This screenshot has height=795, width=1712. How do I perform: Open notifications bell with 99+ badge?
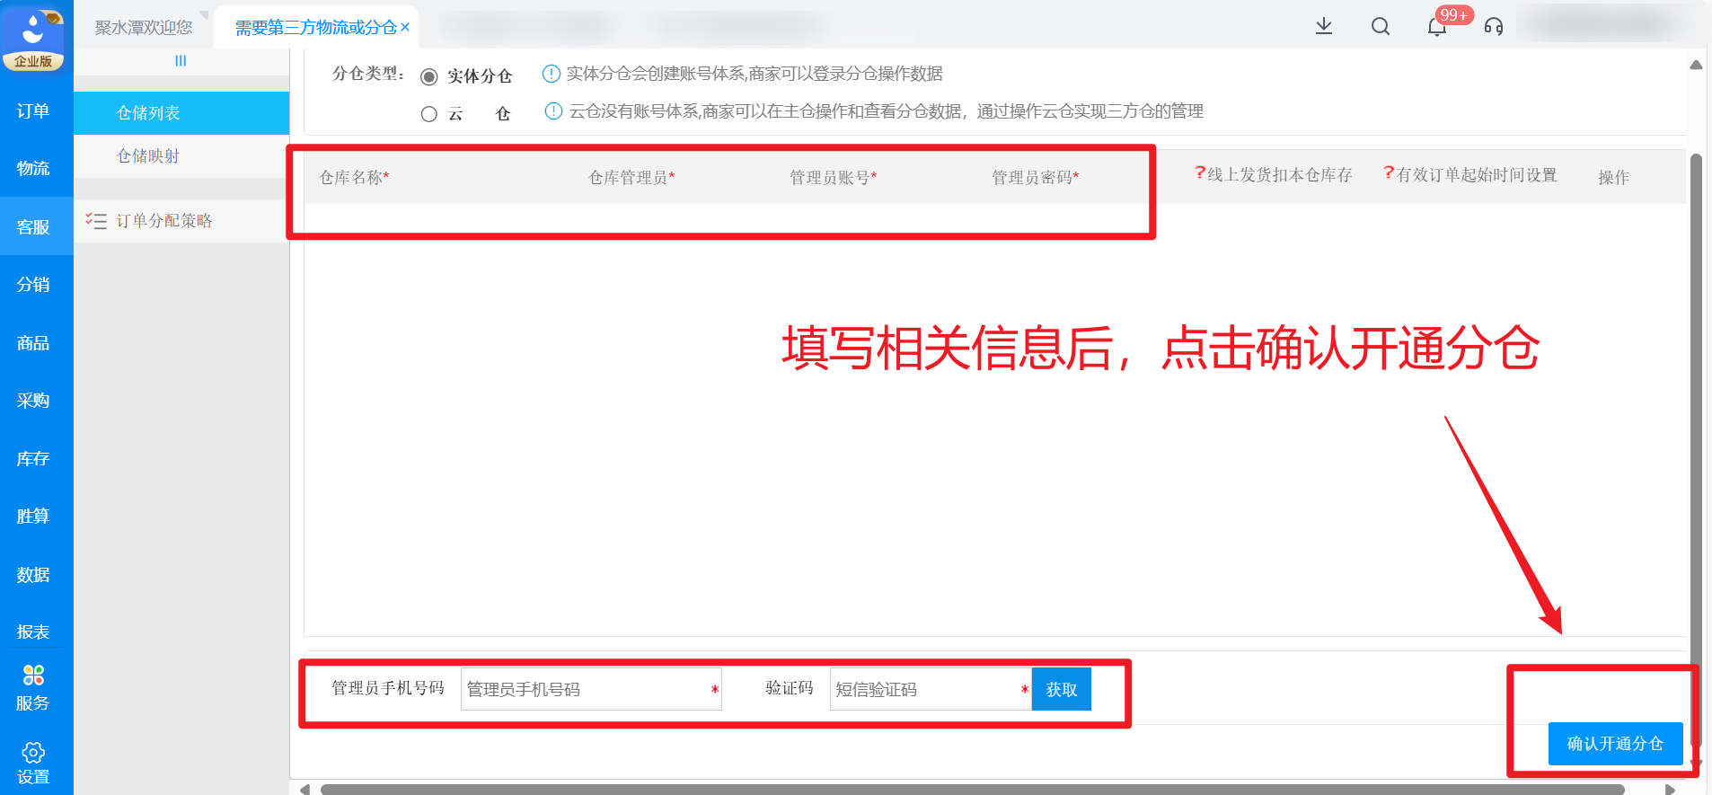pyautogui.click(x=1437, y=26)
